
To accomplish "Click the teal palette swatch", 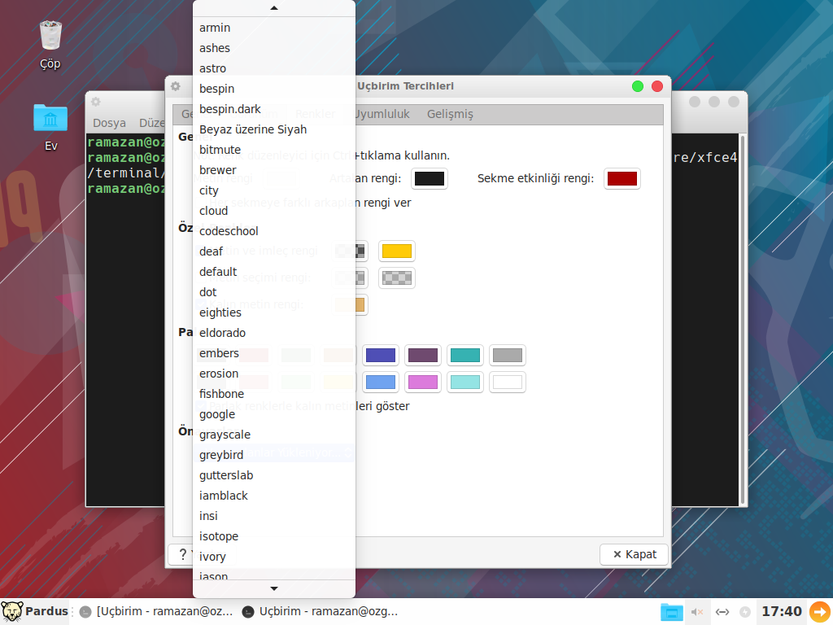I will (465, 355).
